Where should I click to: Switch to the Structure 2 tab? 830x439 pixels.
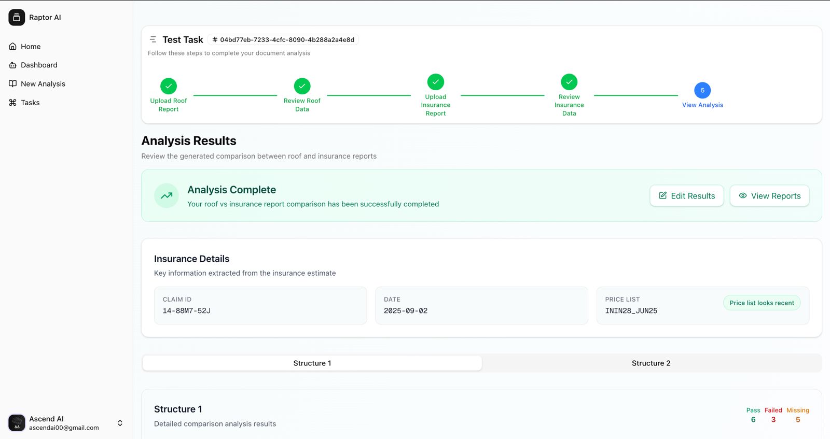[651, 363]
